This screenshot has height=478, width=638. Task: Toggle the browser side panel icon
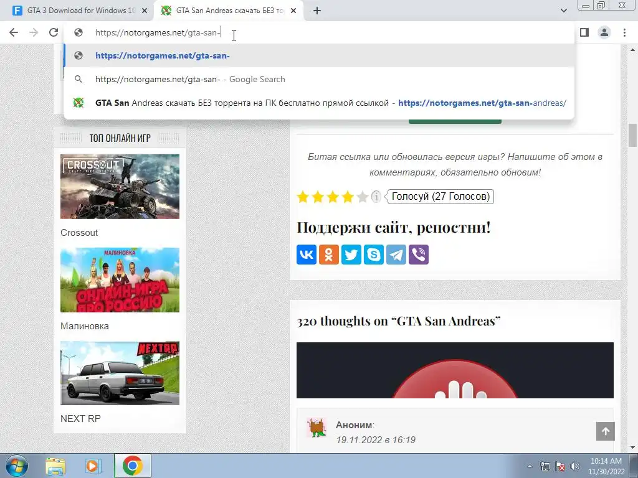[x=584, y=32]
